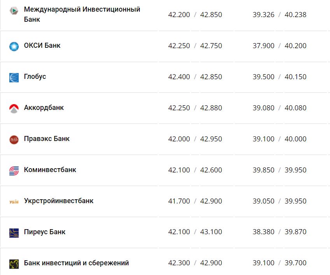330x275 pixels.
Task: Select the Аккордбанк name link
Action: (44, 108)
